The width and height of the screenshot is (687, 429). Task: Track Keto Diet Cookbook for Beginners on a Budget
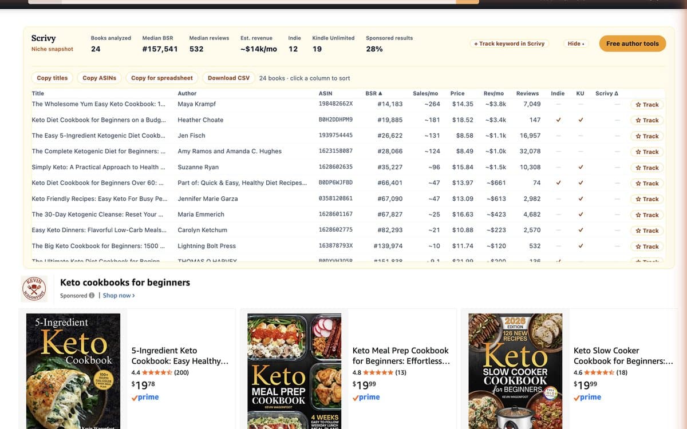pos(647,120)
